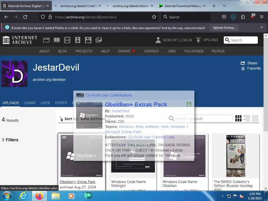Open the Windows Start button
The width and height of the screenshot is (268, 201).
click(7, 196)
